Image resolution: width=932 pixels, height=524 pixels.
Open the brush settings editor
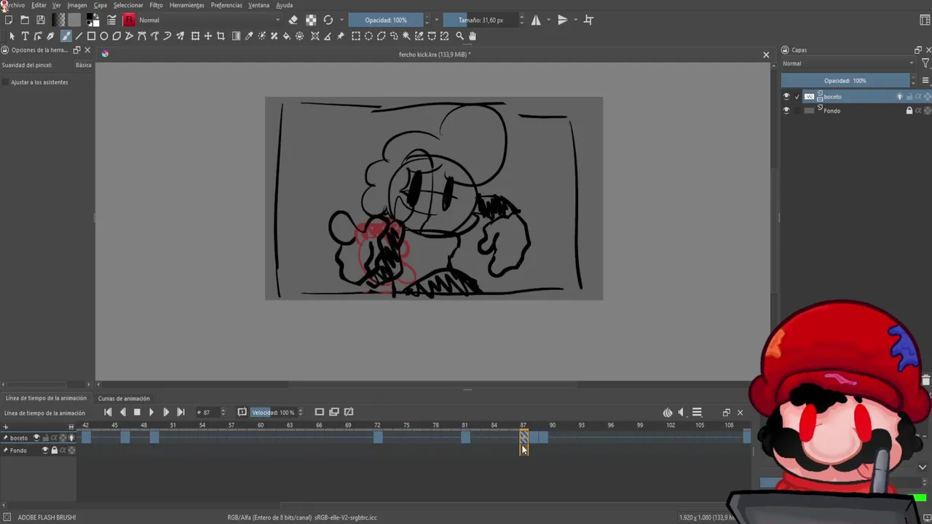(111, 20)
